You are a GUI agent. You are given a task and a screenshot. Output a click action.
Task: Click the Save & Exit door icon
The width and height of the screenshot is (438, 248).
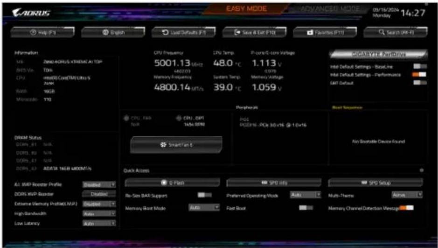[237, 32]
